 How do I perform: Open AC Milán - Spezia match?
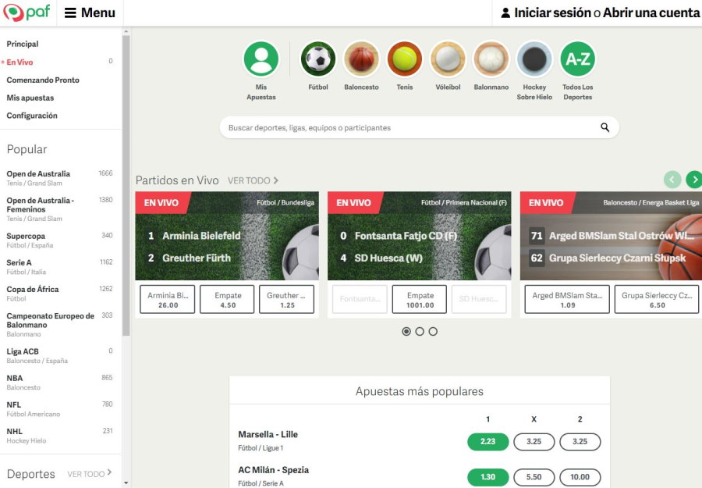click(x=273, y=469)
